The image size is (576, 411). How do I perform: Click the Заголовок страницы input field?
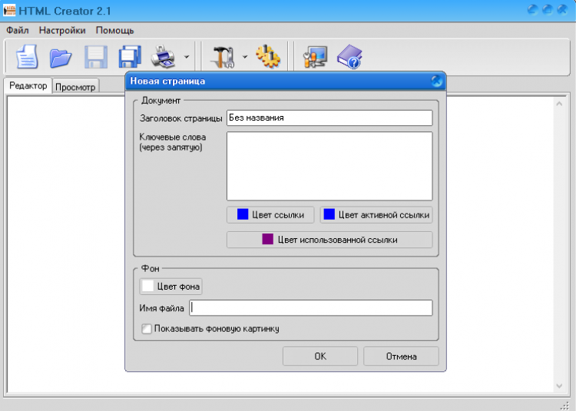(x=329, y=118)
